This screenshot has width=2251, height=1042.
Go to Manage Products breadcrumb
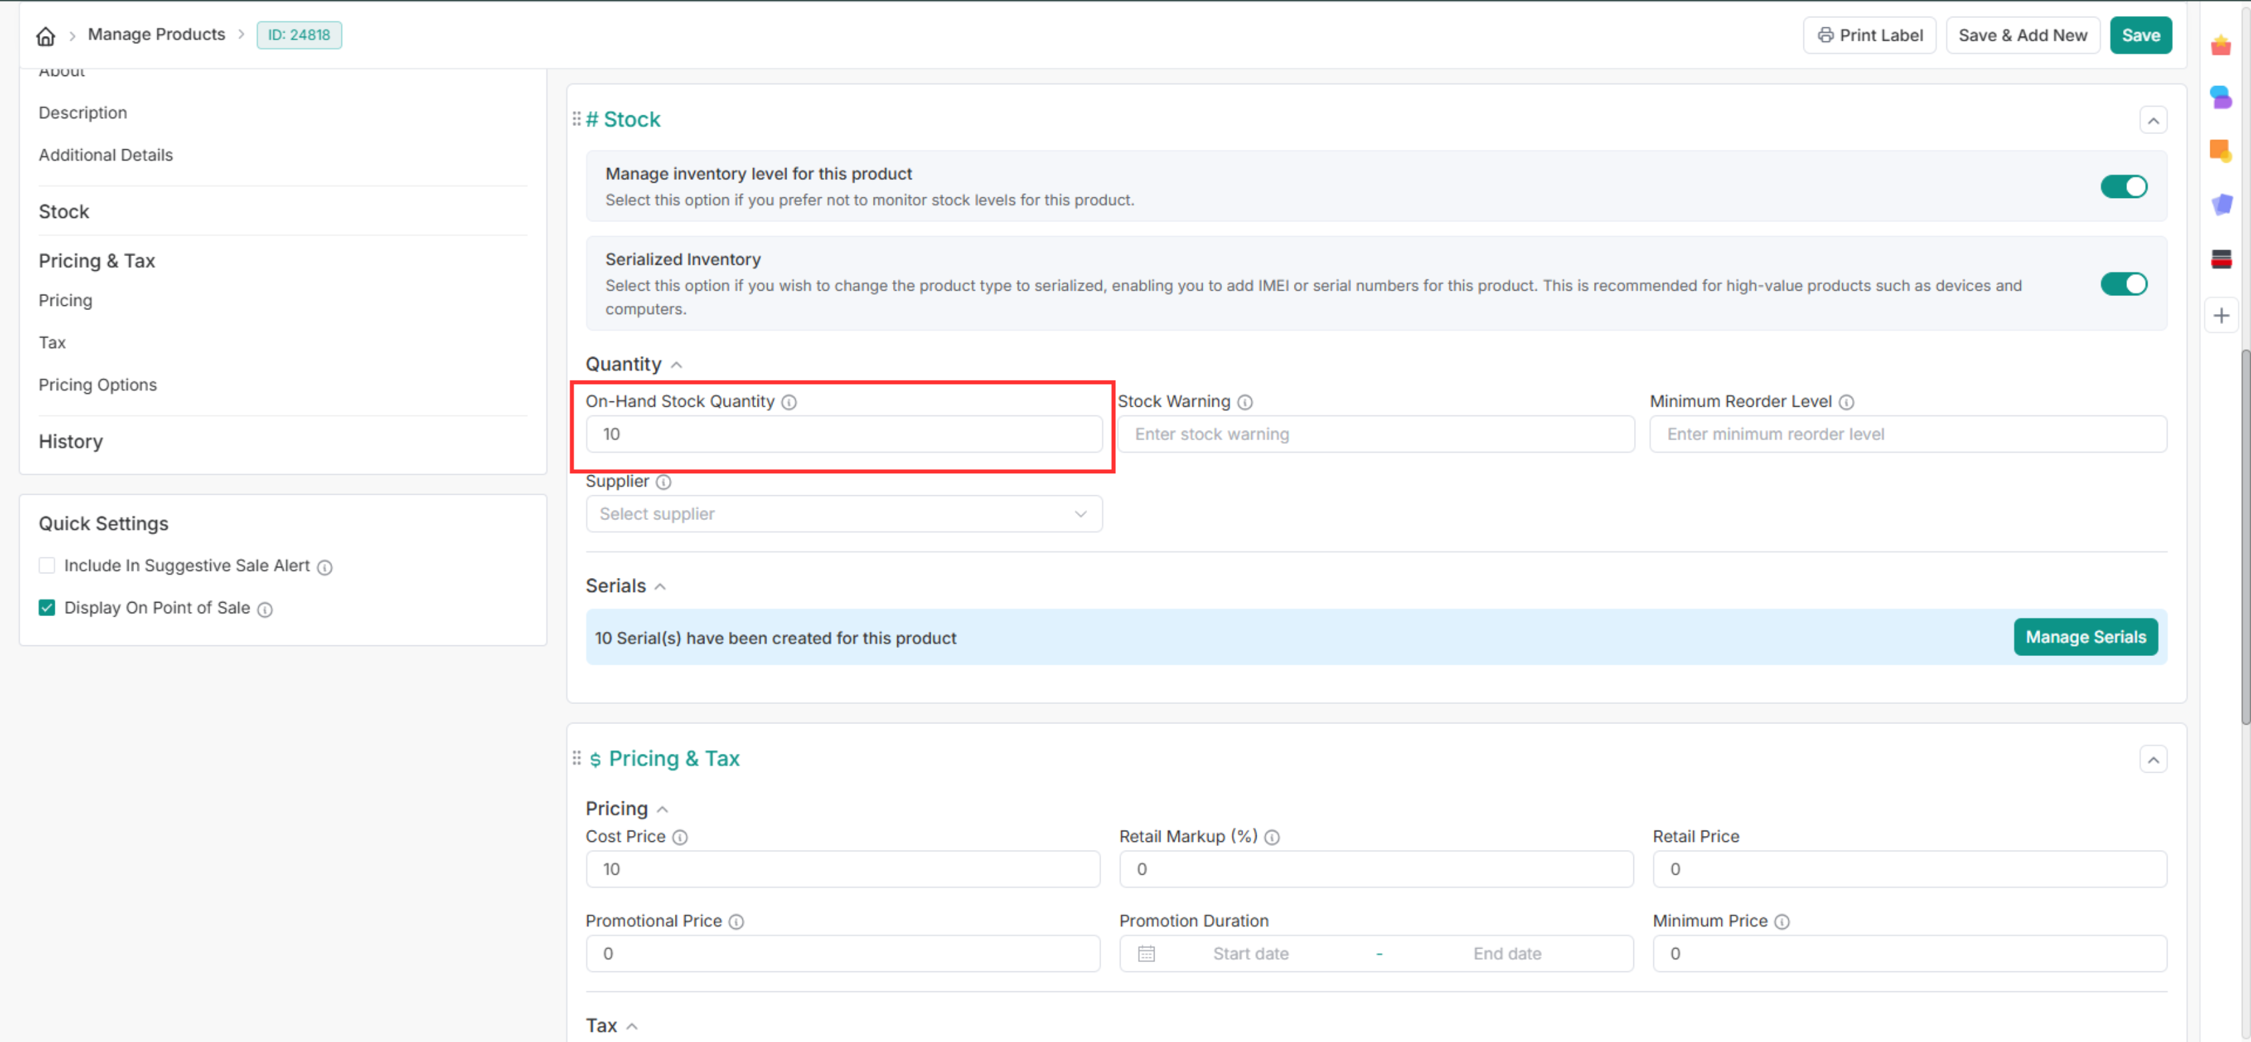[x=157, y=34]
